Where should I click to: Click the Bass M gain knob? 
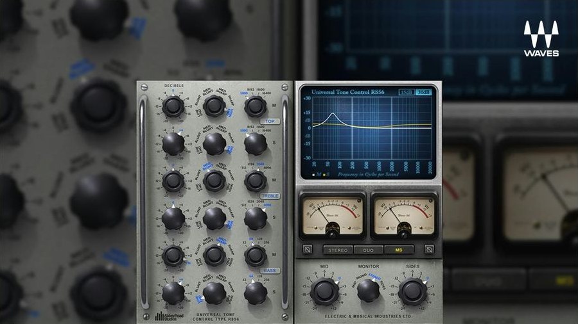(x=173, y=255)
